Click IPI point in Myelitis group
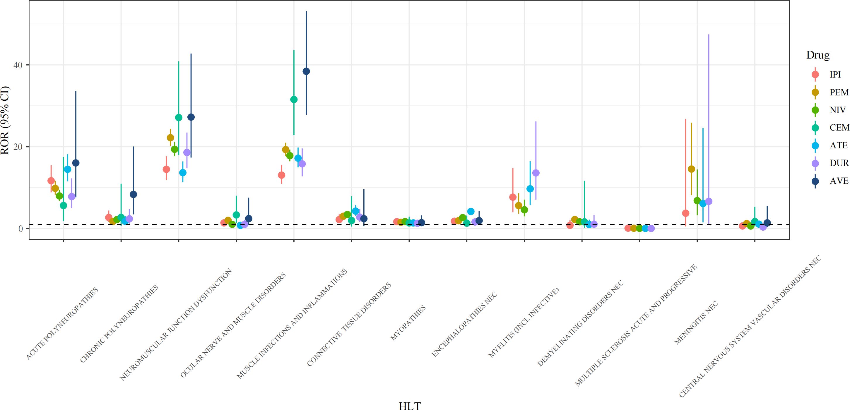This screenshot has height=410, width=850. point(513,197)
